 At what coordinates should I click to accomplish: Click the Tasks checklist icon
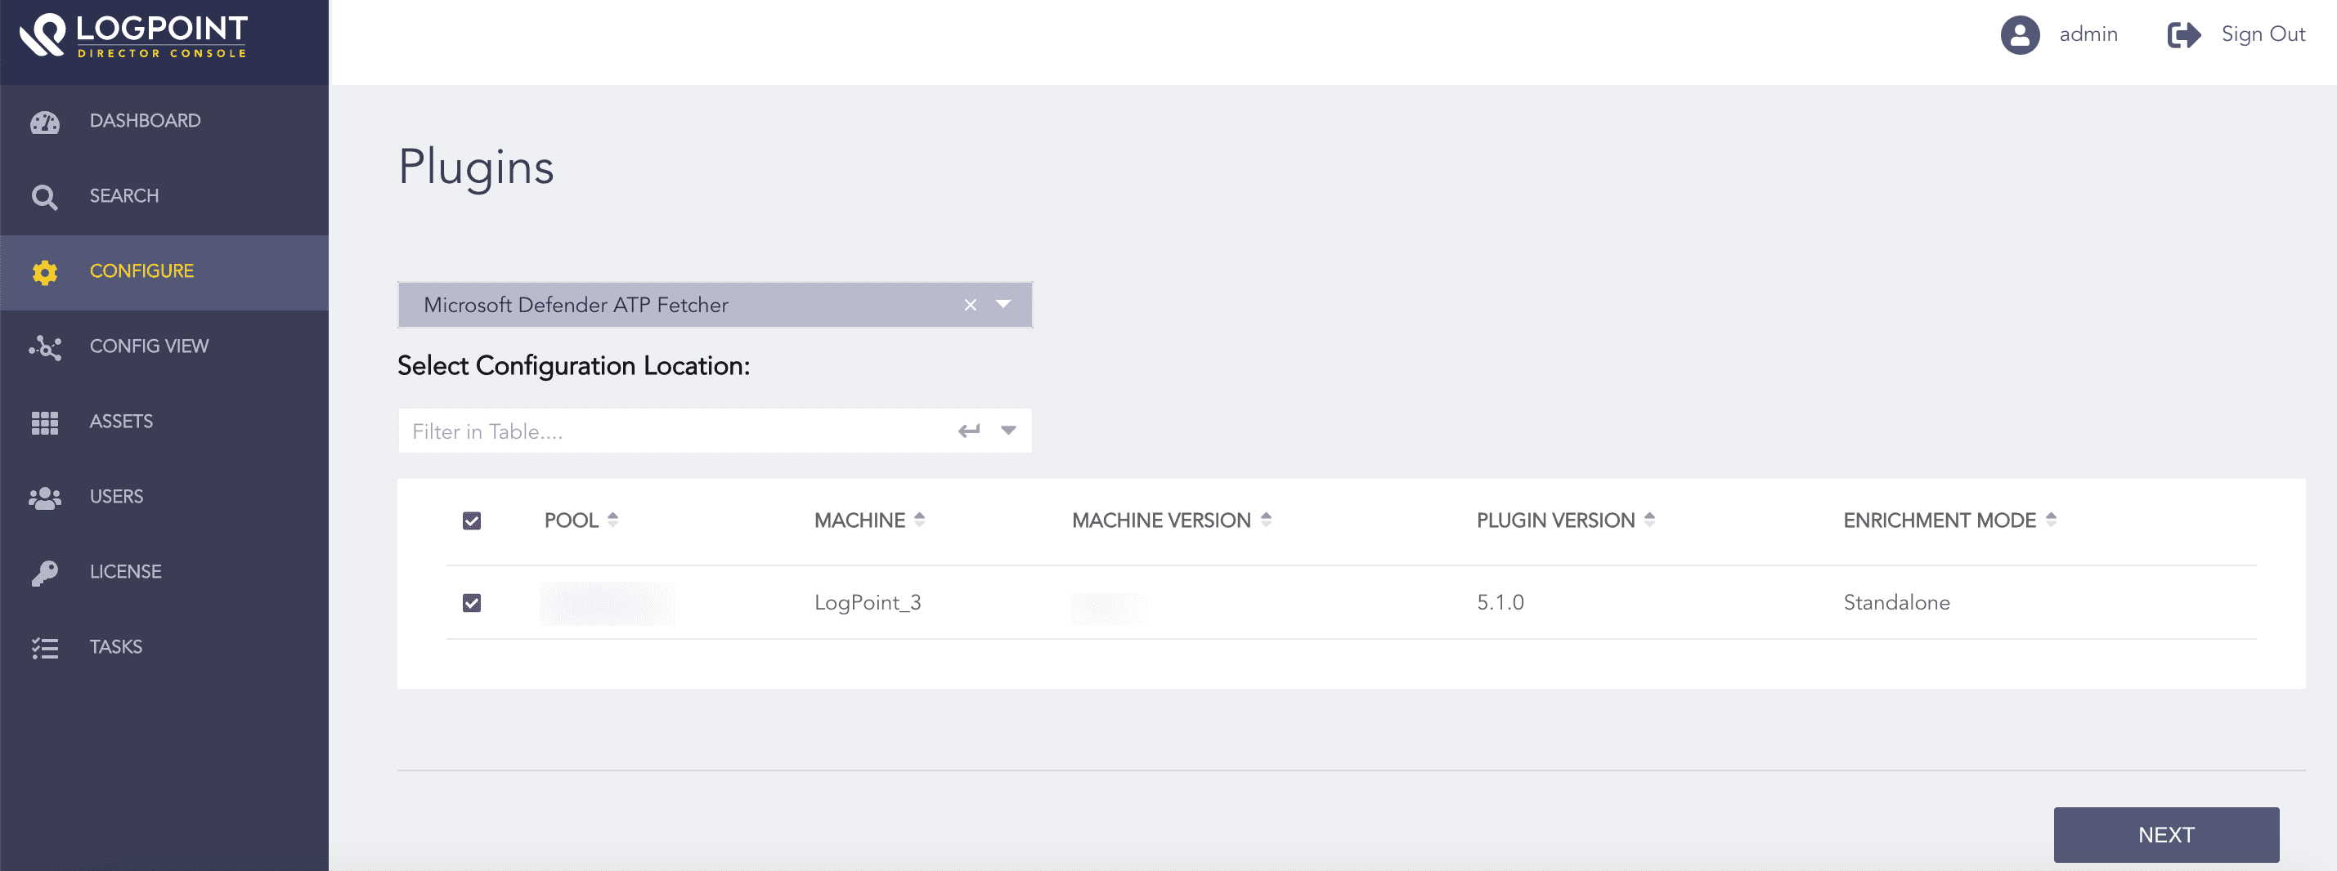pyautogui.click(x=44, y=648)
